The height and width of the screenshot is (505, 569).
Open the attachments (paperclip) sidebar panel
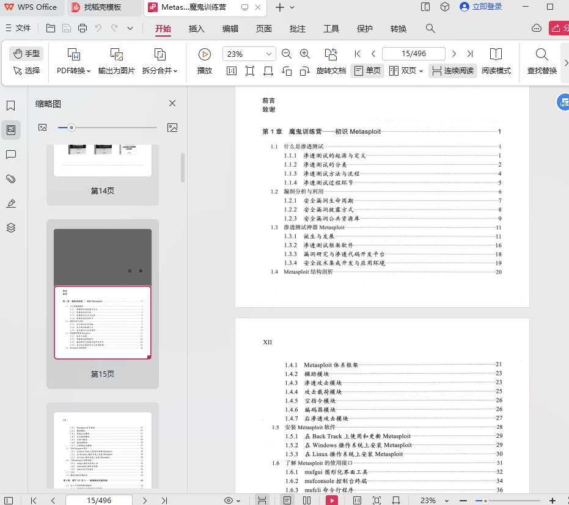(10, 179)
